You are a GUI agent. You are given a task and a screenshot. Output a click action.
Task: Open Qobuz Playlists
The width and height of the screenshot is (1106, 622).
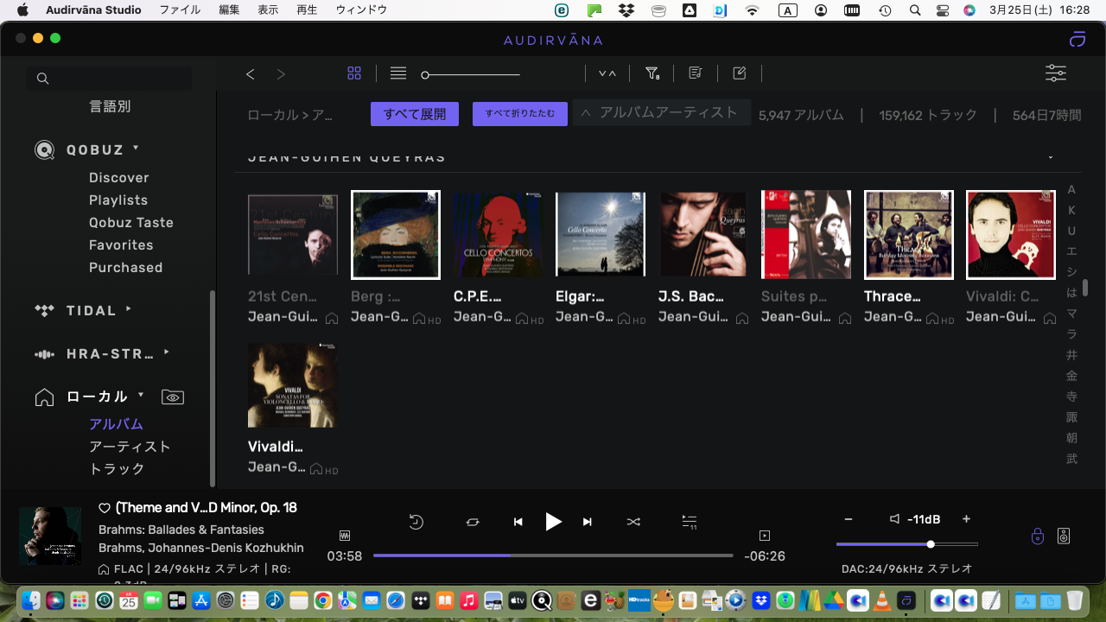[x=118, y=200]
